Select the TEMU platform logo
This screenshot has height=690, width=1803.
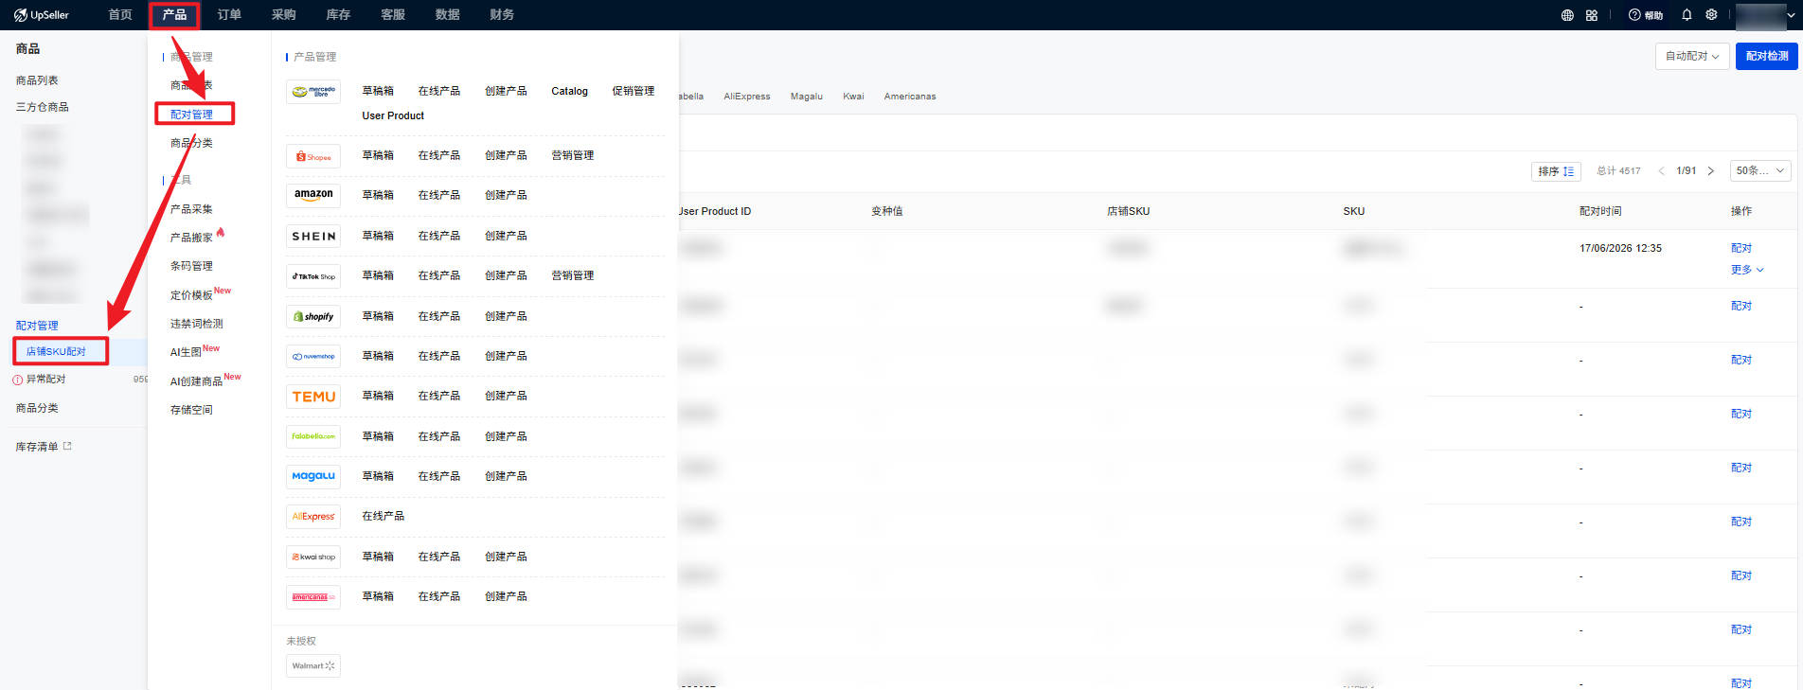pyautogui.click(x=313, y=397)
